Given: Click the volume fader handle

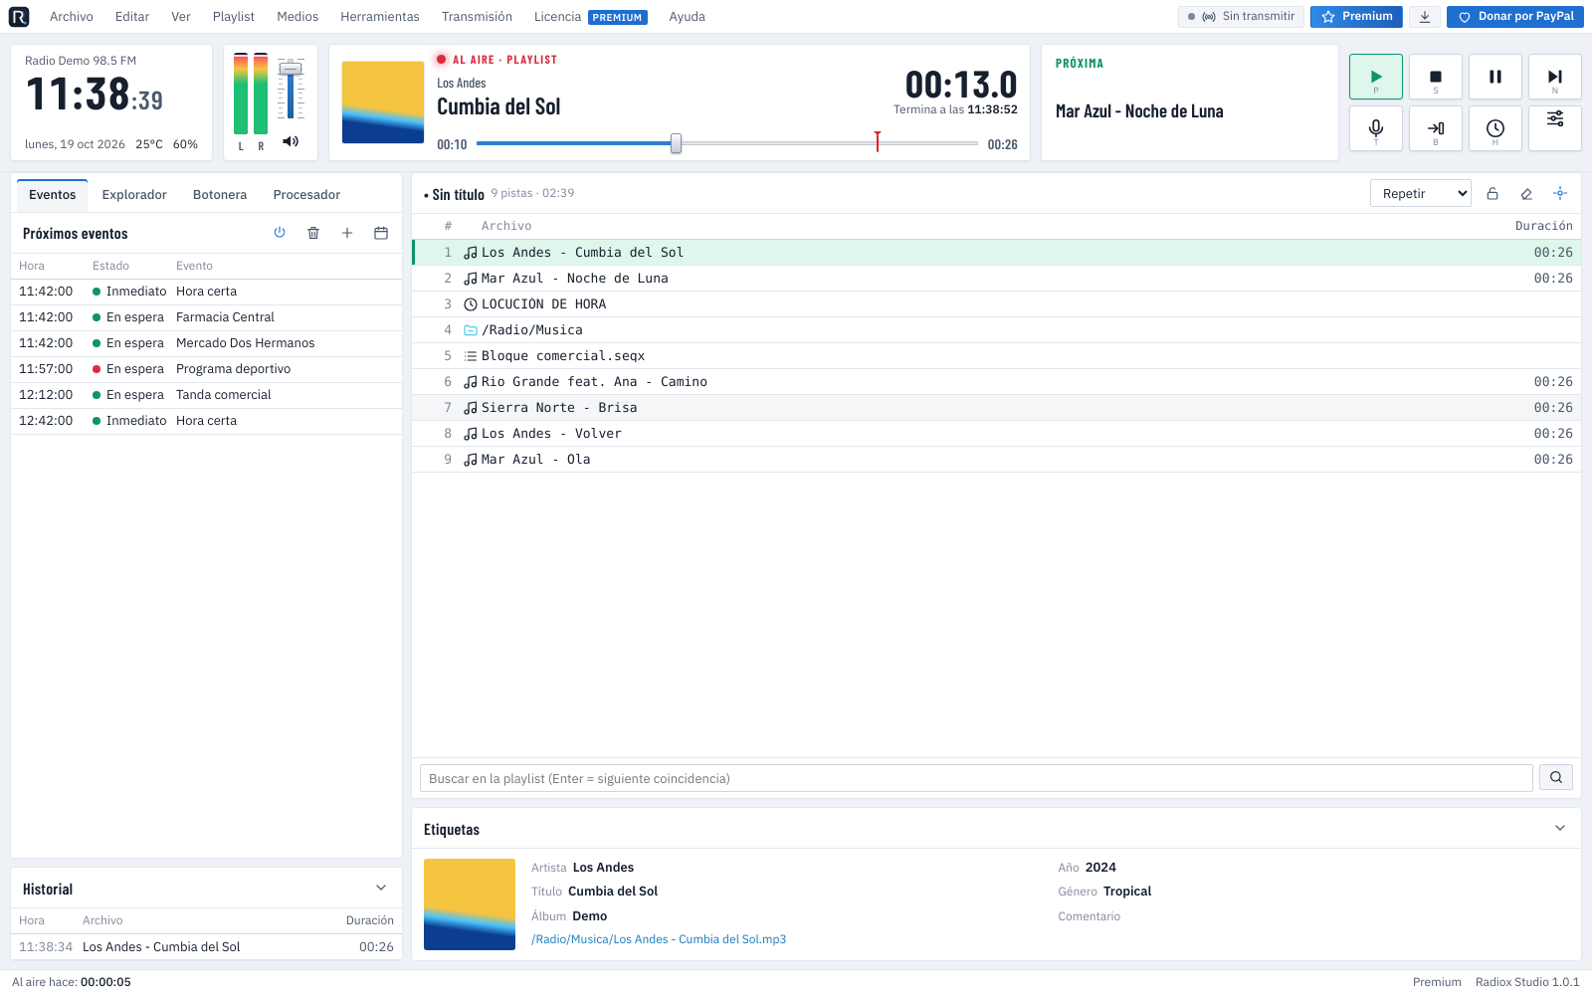Looking at the screenshot, I should pyautogui.click(x=291, y=69).
